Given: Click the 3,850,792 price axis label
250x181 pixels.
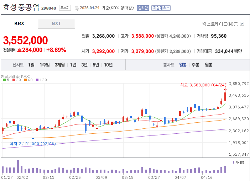Looking at the screenshot, I should 239,84.
